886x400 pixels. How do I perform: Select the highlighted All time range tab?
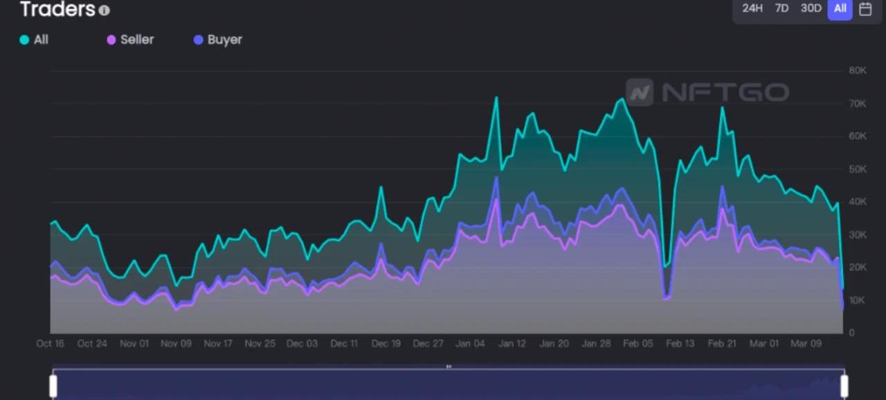(840, 9)
